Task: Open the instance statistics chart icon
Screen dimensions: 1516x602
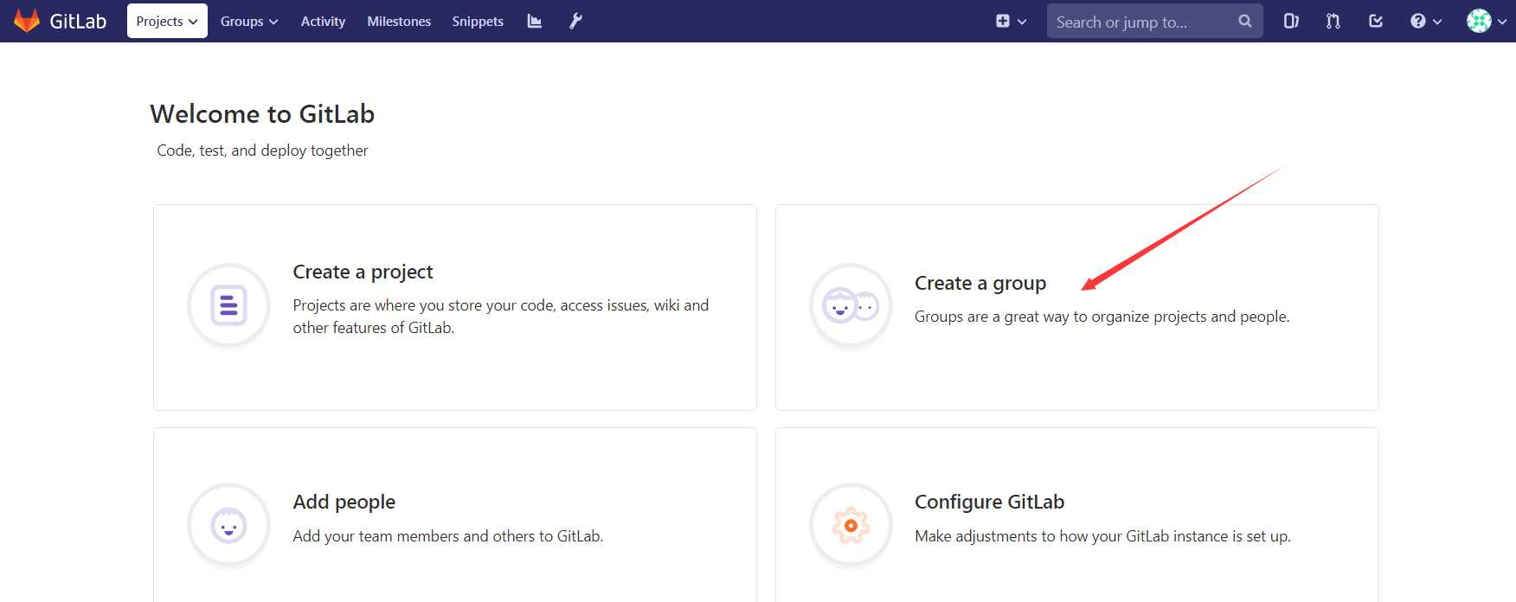Action: pyautogui.click(x=535, y=21)
